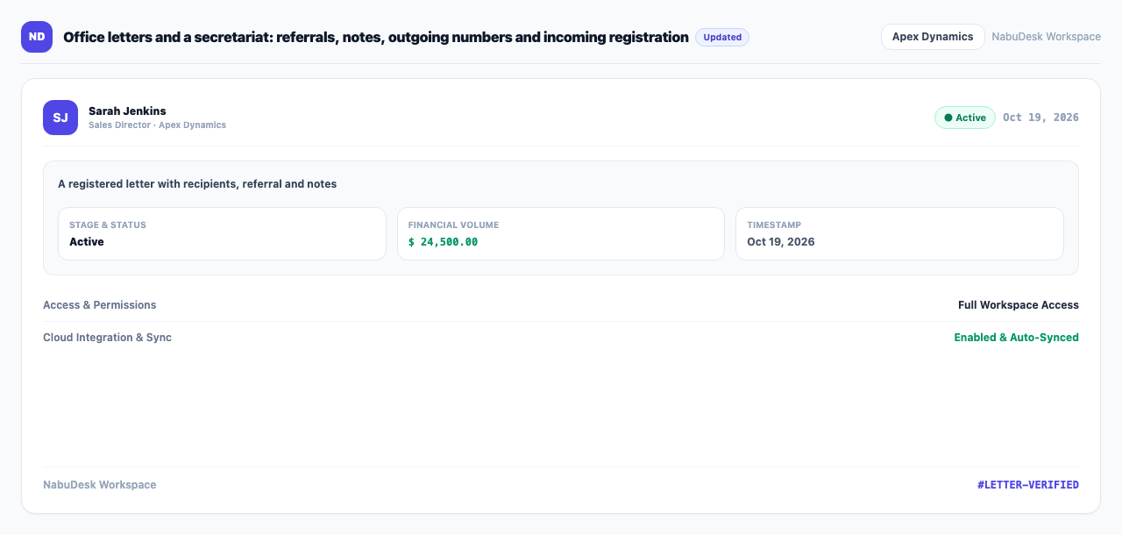
Task: Click the Enabled & Auto-Synced status
Action: point(1016,338)
